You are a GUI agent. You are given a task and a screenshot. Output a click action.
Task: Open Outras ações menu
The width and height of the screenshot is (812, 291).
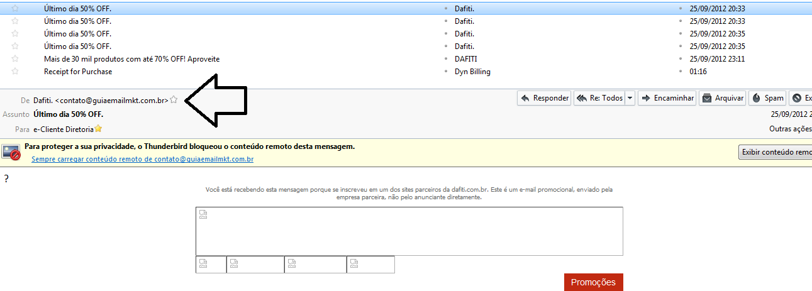[x=790, y=129]
